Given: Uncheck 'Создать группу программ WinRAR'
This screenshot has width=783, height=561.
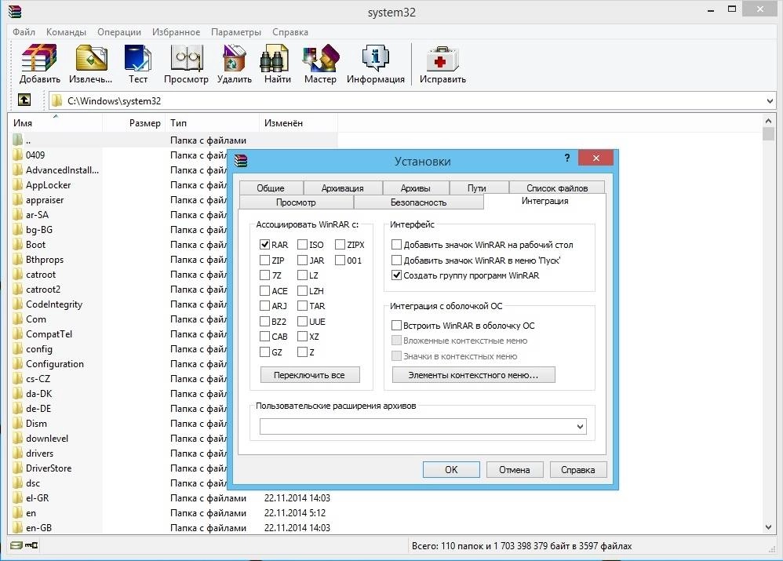Looking at the screenshot, I should (396, 275).
